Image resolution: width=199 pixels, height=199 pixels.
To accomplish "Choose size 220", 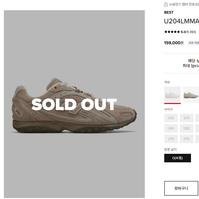I will 171,118.
